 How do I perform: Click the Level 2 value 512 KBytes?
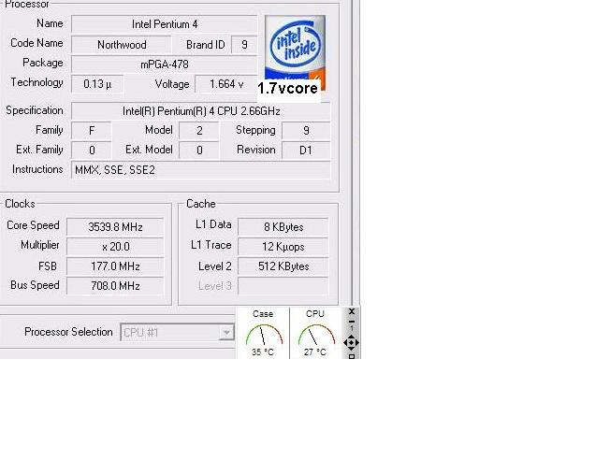click(x=283, y=266)
